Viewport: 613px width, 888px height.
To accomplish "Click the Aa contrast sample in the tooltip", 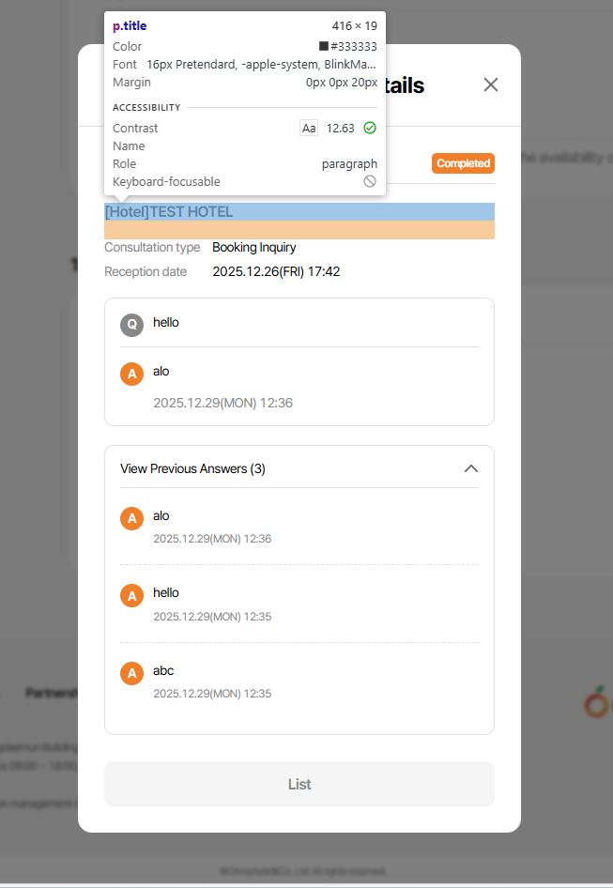I will [309, 128].
